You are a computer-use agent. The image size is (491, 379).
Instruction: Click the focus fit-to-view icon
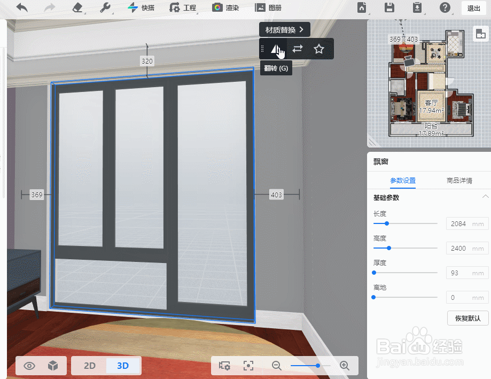pos(248,366)
